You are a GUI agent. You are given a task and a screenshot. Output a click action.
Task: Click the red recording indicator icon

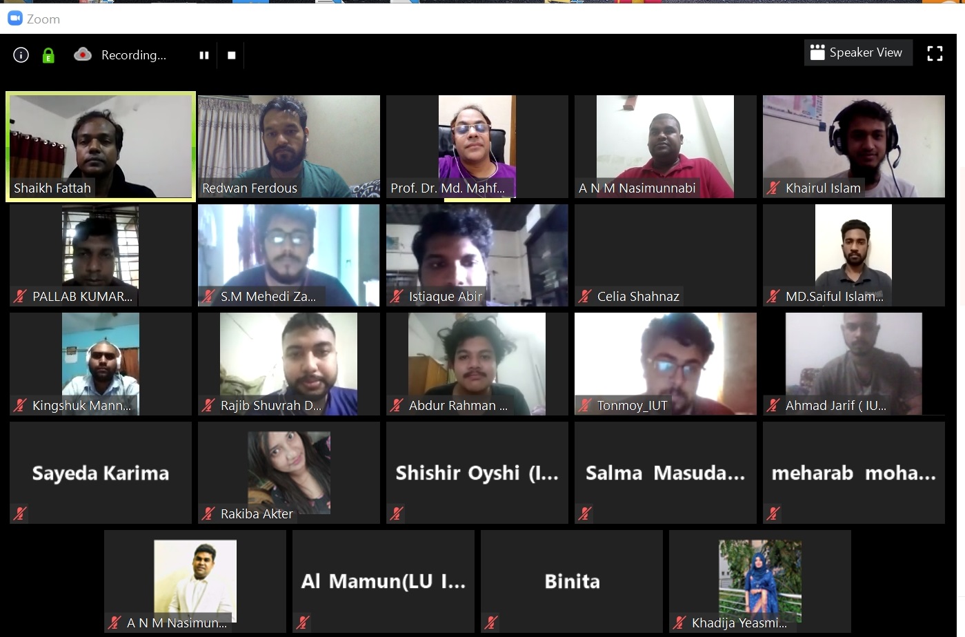tap(83, 55)
